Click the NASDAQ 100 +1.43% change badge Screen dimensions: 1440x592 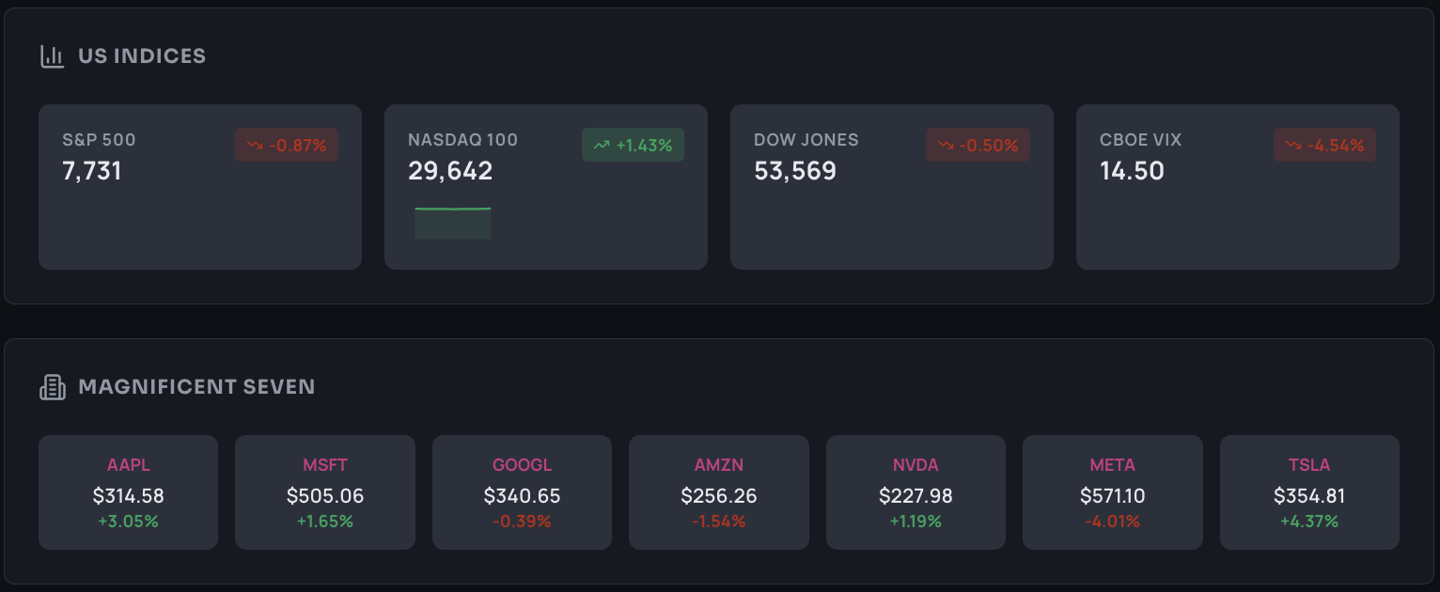point(633,145)
